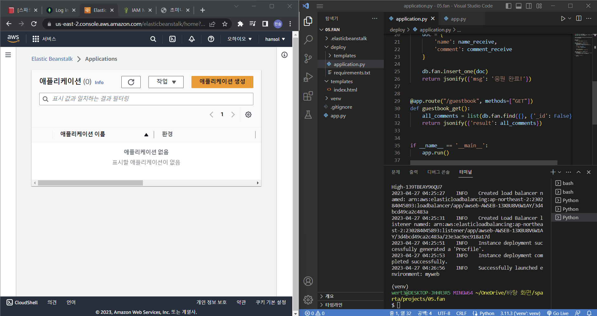Screen dimensions: 597x316
Task: Switch to the 출력 output tab
Action: tap(413, 172)
